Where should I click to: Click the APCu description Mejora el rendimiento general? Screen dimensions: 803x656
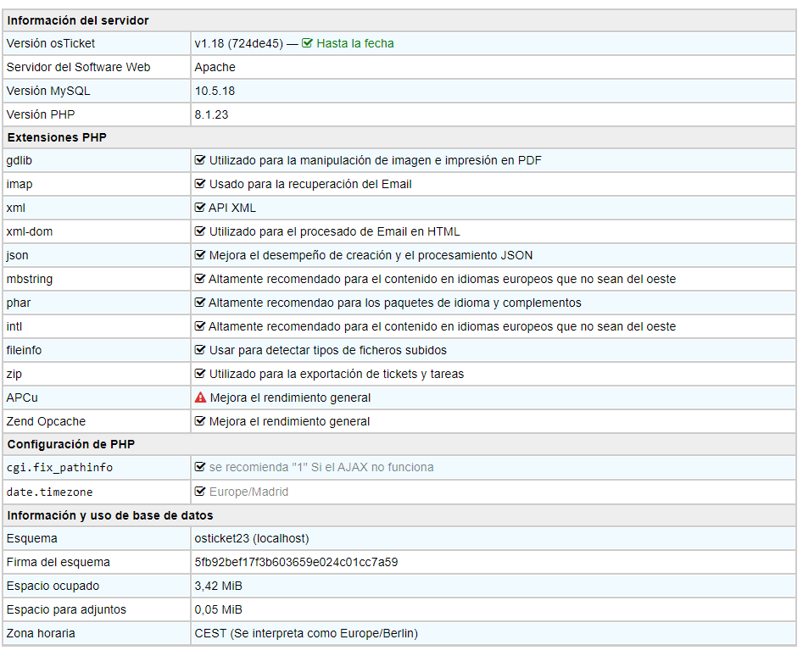tap(290, 397)
